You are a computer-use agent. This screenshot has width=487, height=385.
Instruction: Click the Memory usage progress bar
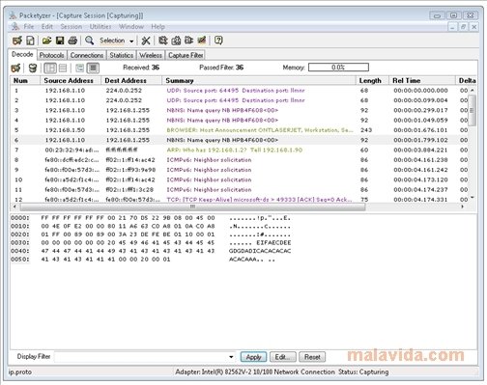point(338,68)
